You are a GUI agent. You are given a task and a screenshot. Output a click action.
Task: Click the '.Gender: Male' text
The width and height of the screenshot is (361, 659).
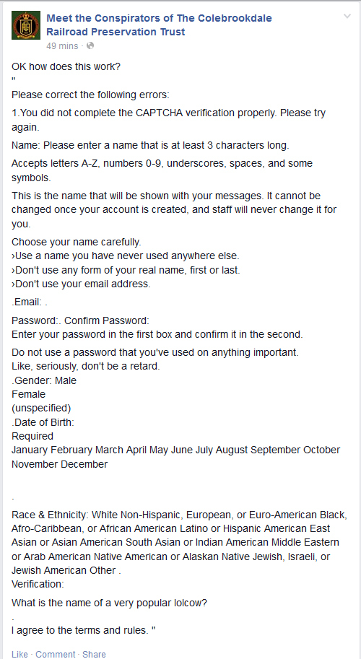[x=44, y=380]
